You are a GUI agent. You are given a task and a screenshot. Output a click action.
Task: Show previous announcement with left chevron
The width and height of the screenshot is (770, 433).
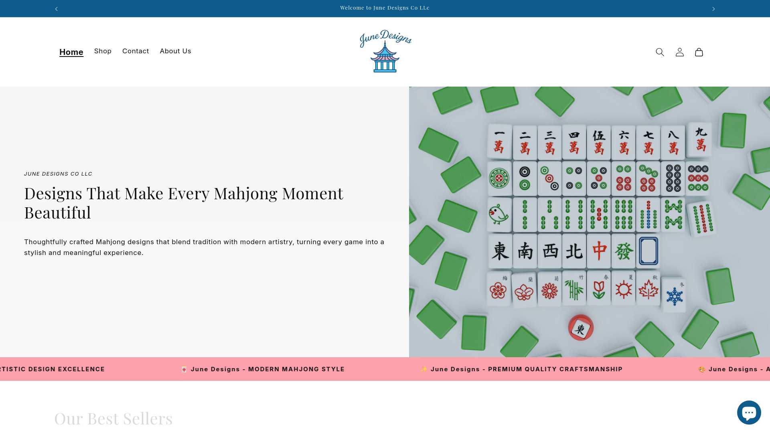[x=57, y=9]
